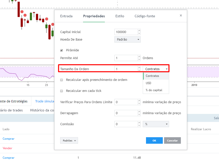Close the strategy properties dialog
The height and width of the screenshot is (167, 219).
(181, 16)
